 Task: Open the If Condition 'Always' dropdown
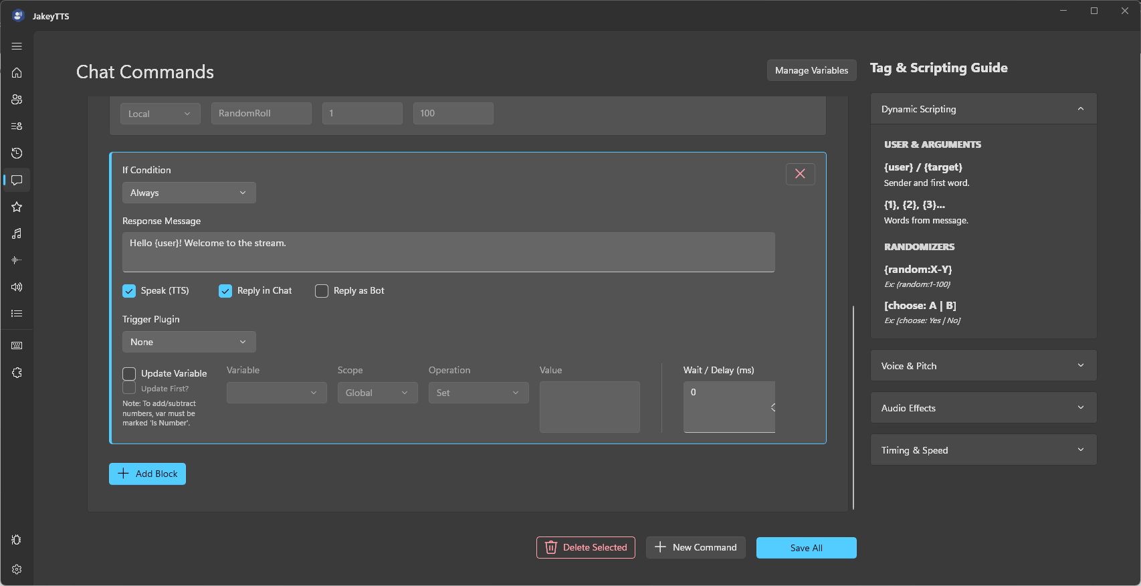pyautogui.click(x=189, y=193)
